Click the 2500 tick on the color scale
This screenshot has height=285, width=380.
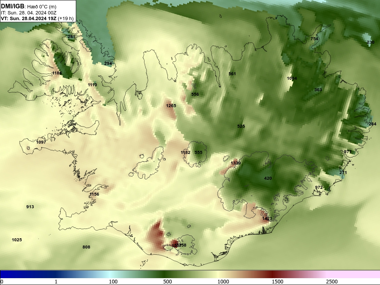tap(332, 282)
